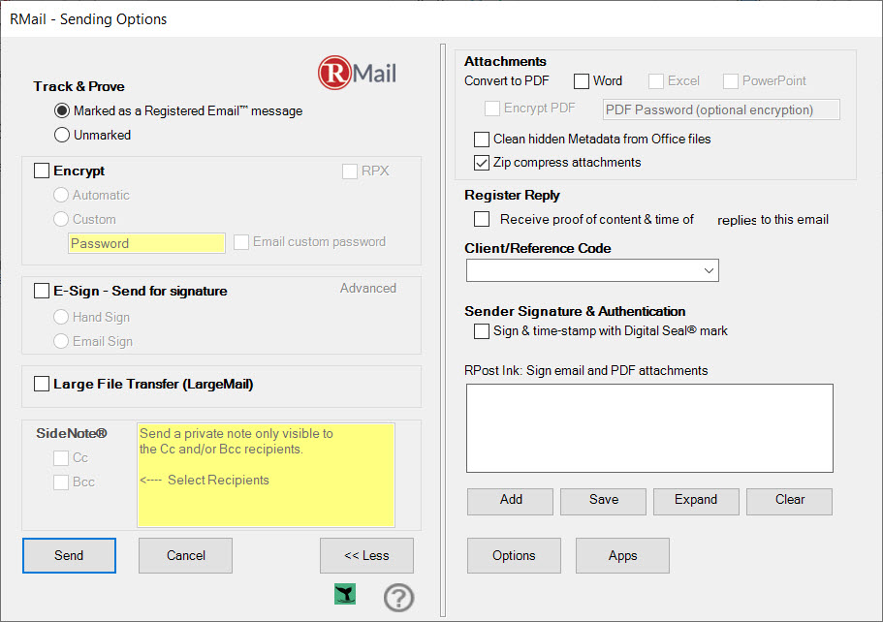Collapse options with << Less button
Viewport: 883px width, 622px height.
click(x=366, y=555)
